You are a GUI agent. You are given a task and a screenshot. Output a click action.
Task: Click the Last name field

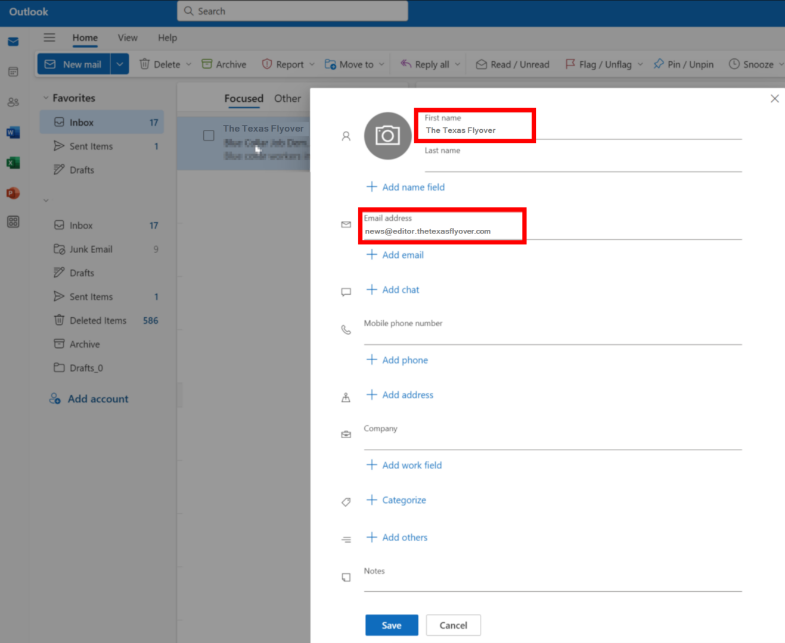click(583, 158)
